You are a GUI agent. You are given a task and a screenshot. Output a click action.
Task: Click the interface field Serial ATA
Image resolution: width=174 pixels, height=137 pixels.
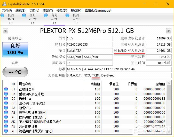pos(90,51)
